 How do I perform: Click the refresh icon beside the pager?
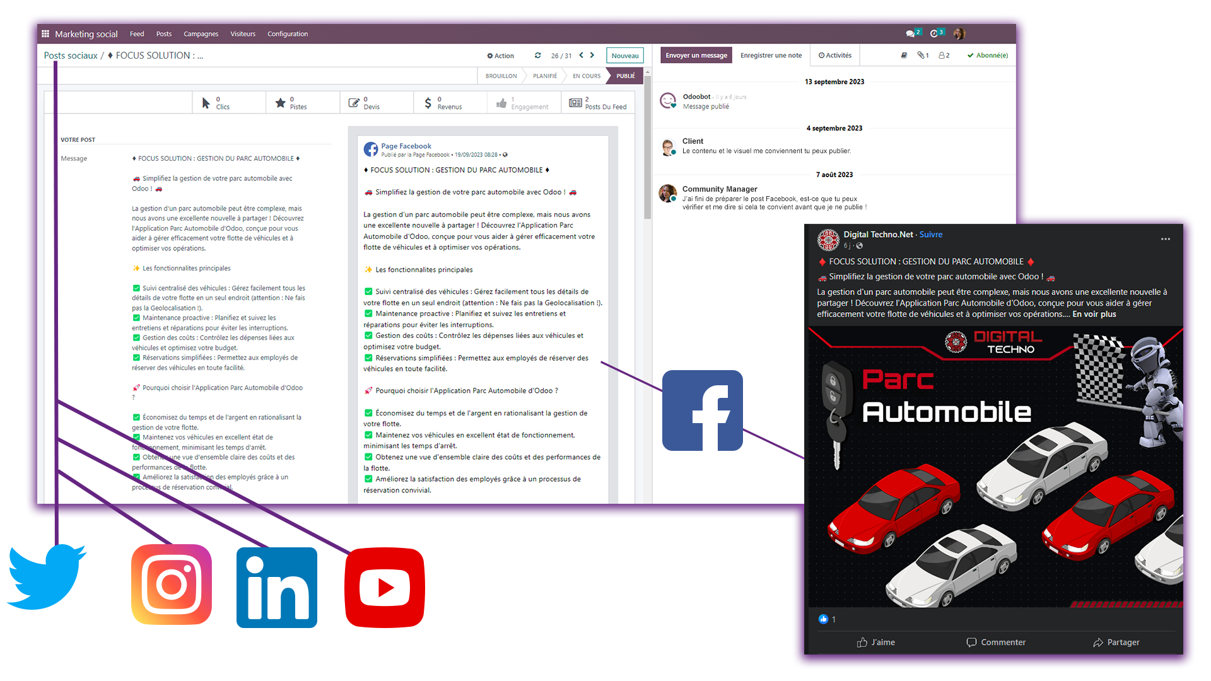pyautogui.click(x=537, y=55)
